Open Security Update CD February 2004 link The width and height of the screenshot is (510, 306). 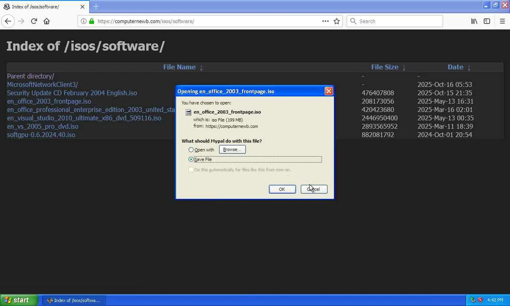(72, 93)
